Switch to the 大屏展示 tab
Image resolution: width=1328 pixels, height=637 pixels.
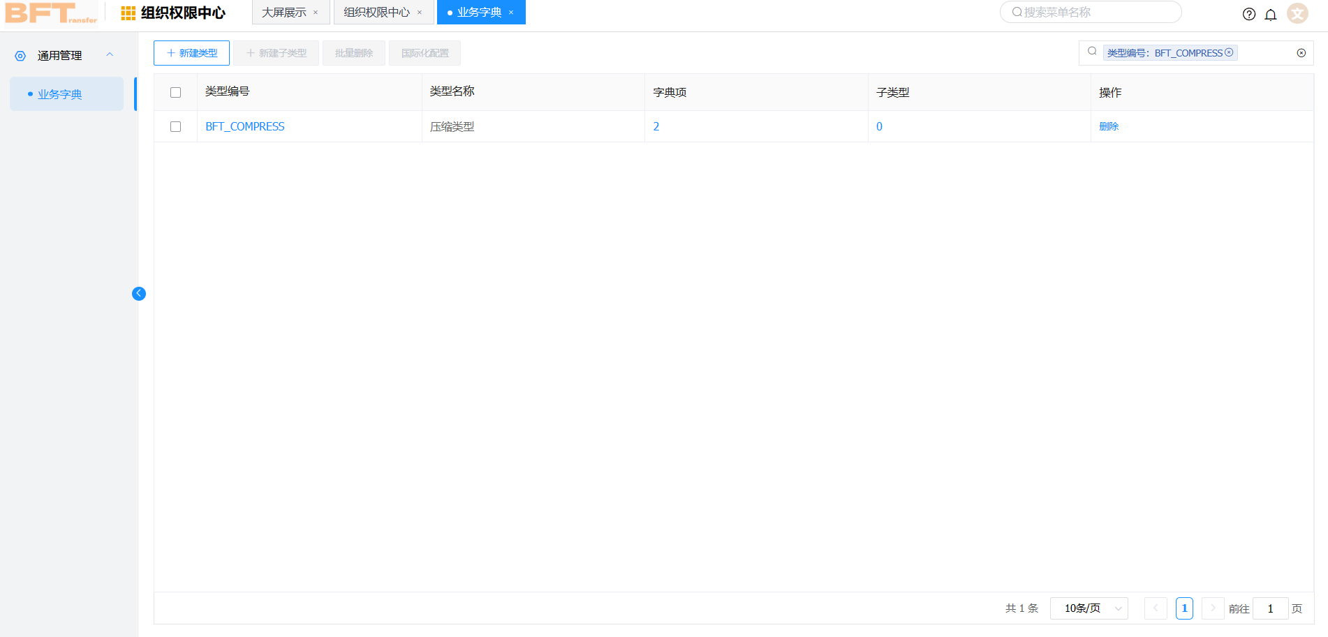click(286, 12)
